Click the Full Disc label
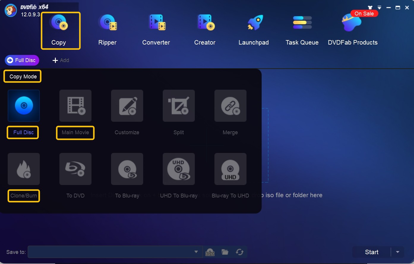Image resolution: width=414 pixels, height=264 pixels. point(23,132)
